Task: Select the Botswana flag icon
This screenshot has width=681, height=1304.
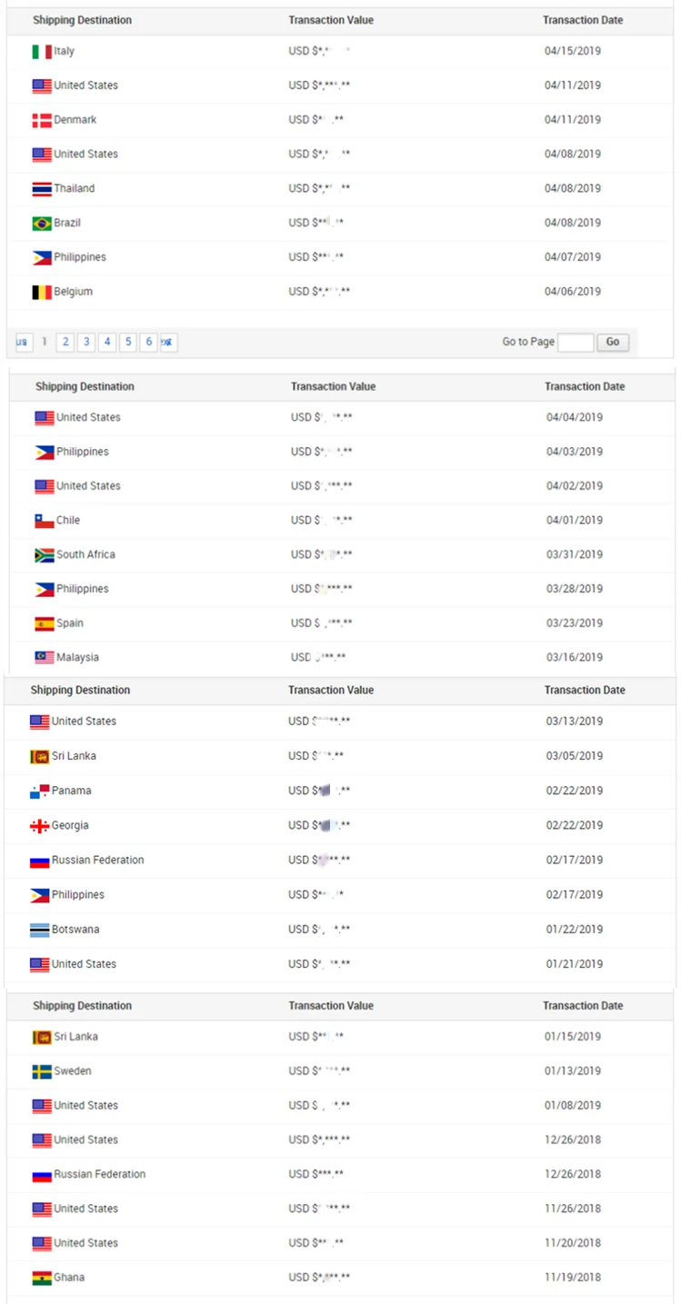Action: (39, 931)
